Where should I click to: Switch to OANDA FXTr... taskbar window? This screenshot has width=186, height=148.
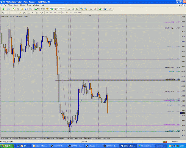[x=58, y=146]
